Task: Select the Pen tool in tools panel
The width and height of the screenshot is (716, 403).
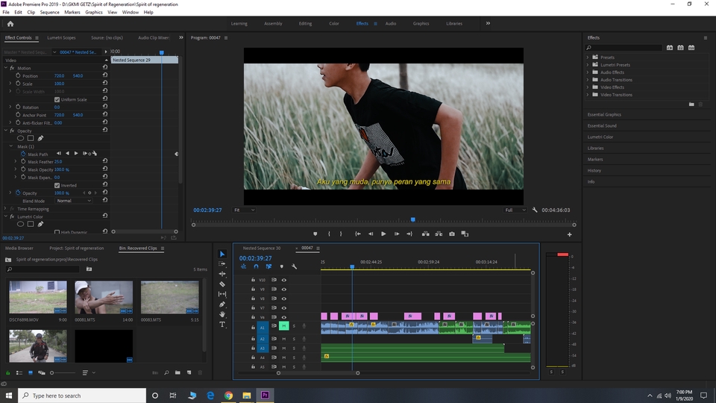Action: 222,304
